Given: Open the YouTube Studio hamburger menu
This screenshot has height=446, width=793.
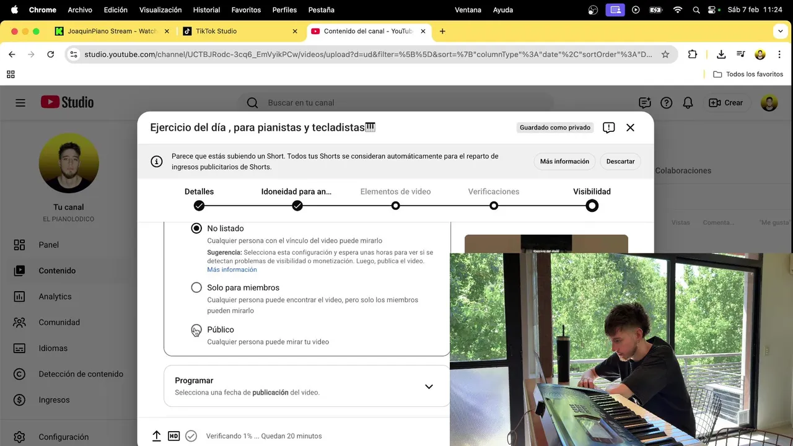Looking at the screenshot, I should coord(20,103).
